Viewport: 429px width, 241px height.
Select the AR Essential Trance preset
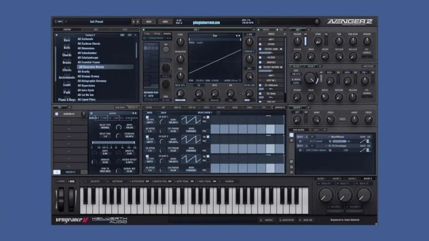point(89,62)
